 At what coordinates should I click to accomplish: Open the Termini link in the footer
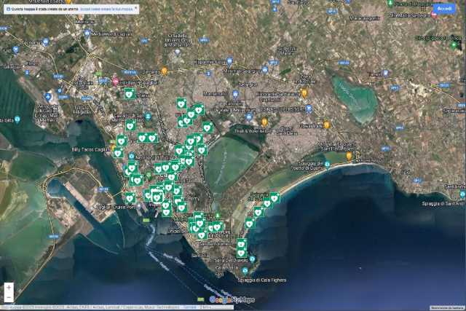pyautogui.click(x=189, y=307)
